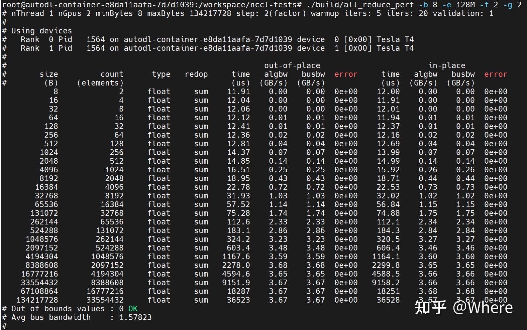The height and width of the screenshot is (330, 527).
Task: Select the 'Avg bus bandwidth' label
Action: (51, 317)
